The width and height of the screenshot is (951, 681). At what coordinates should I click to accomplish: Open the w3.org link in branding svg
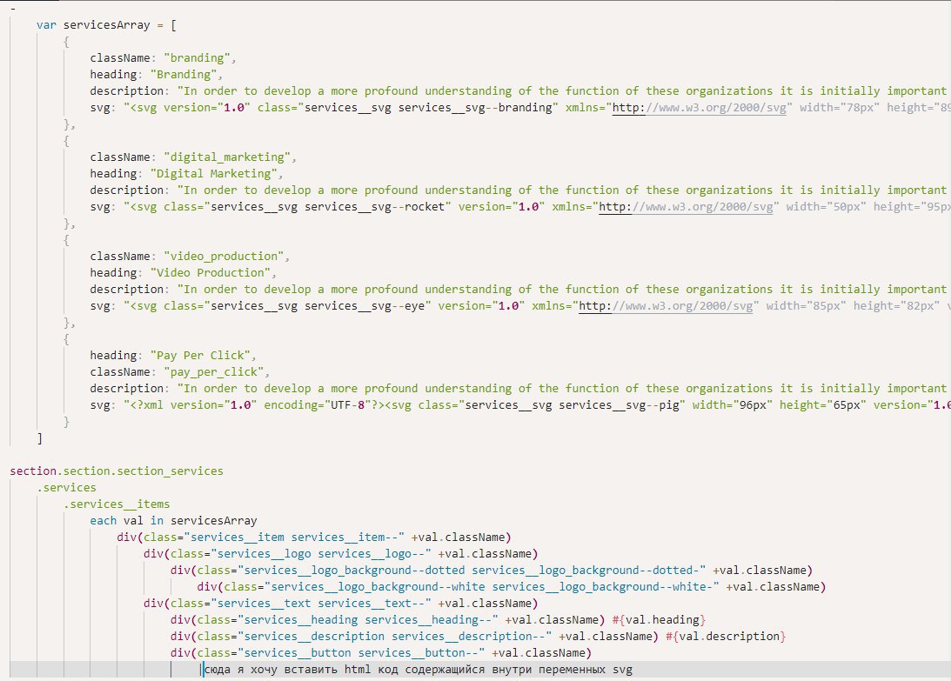pos(699,108)
